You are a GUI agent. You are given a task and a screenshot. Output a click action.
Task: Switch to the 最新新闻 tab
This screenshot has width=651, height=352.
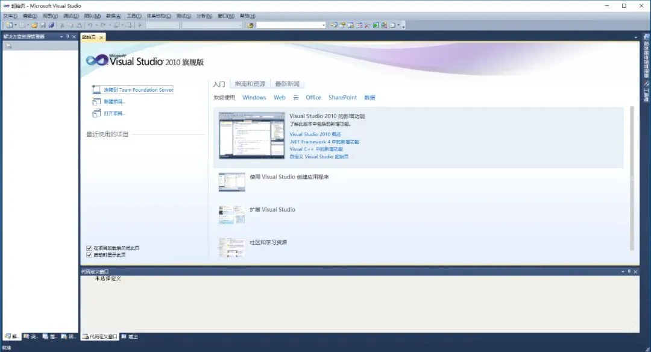pos(288,83)
